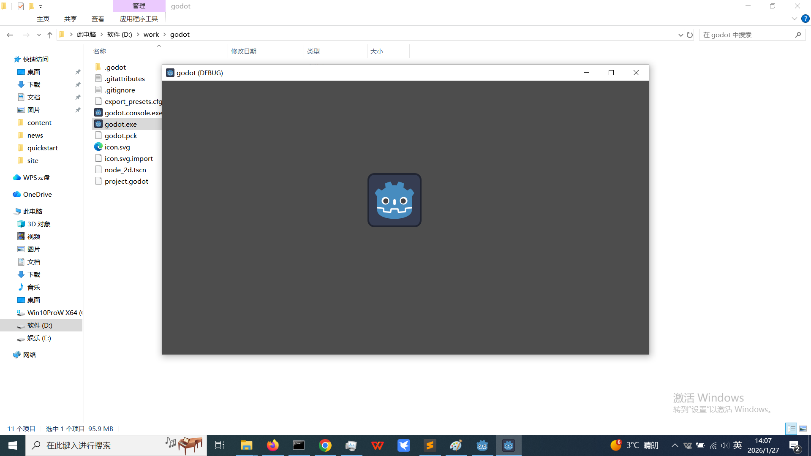Screen dimensions: 811x456
Task: Switch to details list view toggle
Action: (791, 429)
